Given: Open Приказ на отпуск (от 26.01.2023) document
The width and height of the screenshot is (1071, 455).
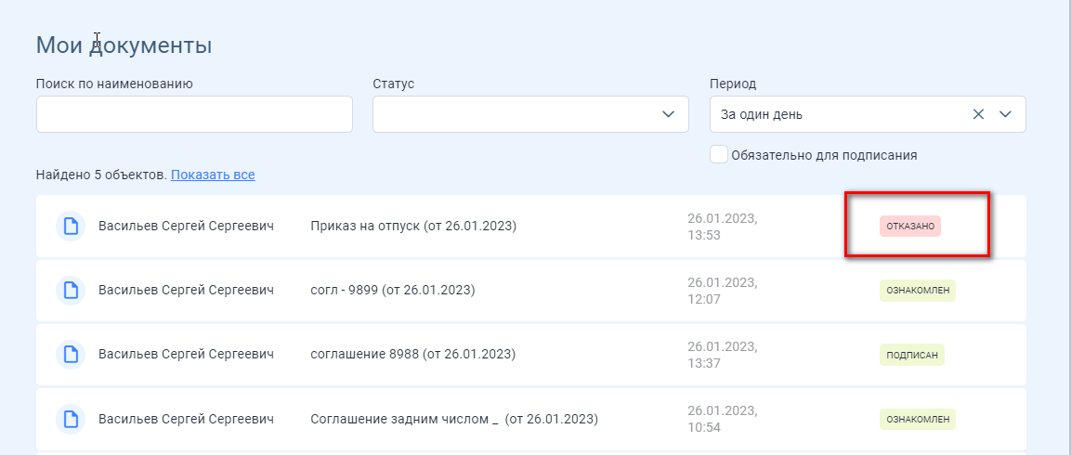Looking at the screenshot, I should tap(413, 227).
